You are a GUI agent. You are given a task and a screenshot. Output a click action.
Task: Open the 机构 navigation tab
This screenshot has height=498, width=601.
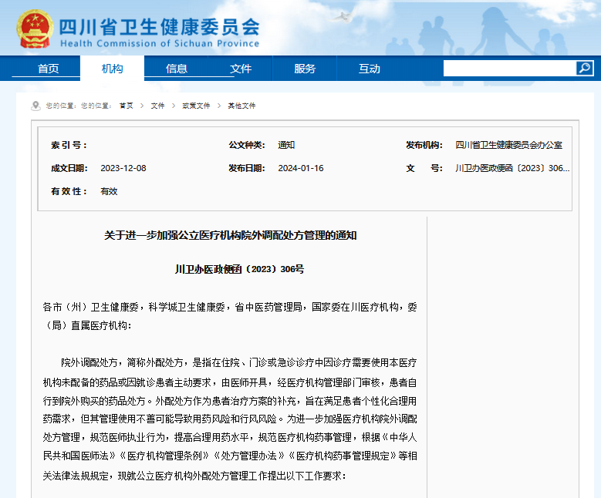tap(113, 69)
